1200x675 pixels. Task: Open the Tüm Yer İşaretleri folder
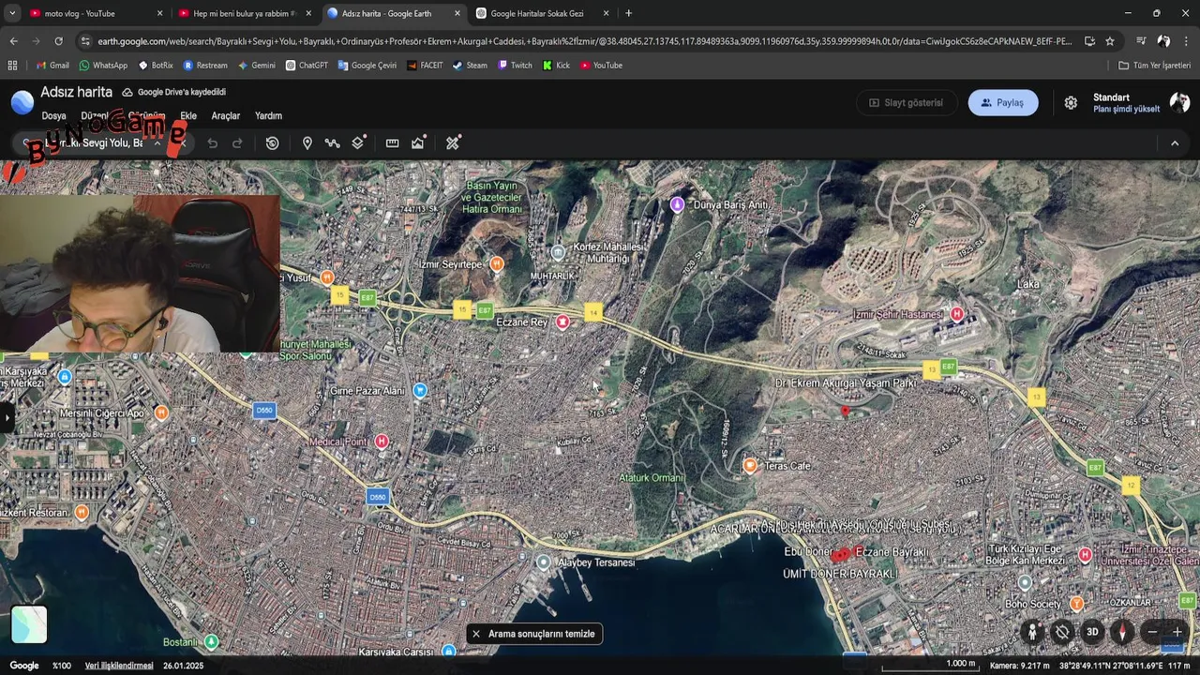[1154, 66]
